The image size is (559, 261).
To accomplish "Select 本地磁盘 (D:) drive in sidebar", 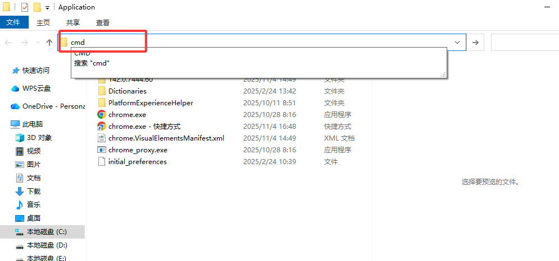I will (x=43, y=245).
